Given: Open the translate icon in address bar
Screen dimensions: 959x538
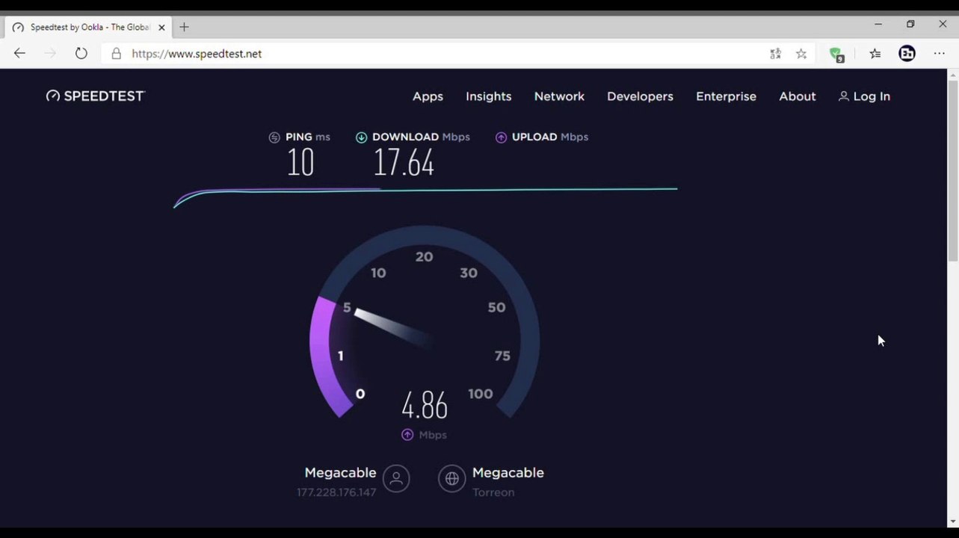Looking at the screenshot, I should 775,54.
